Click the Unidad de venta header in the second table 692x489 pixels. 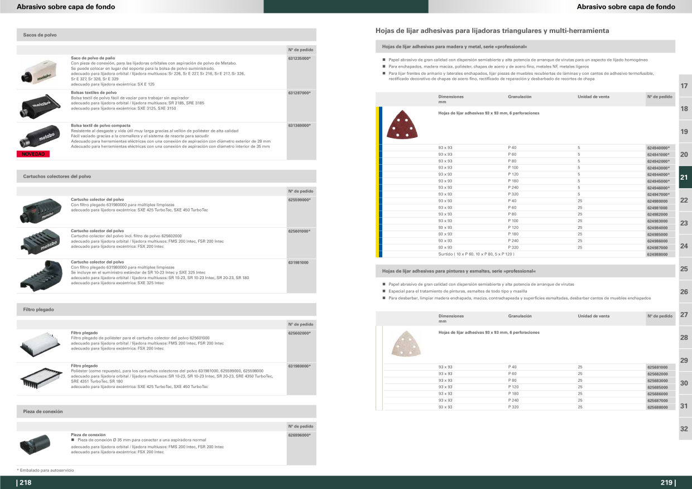[594, 316]
